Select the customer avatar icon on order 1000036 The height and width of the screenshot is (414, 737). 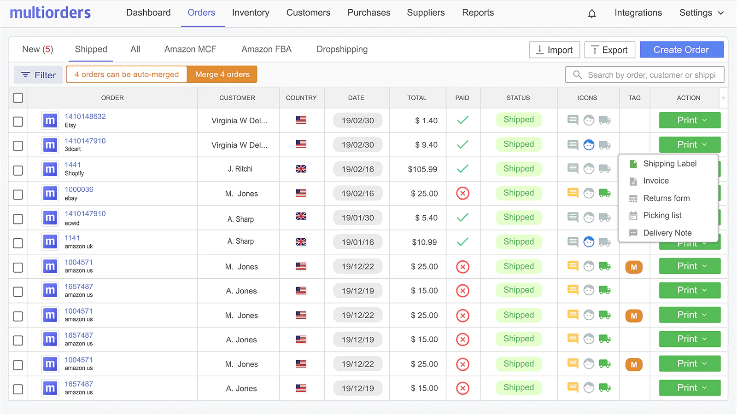(x=589, y=193)
